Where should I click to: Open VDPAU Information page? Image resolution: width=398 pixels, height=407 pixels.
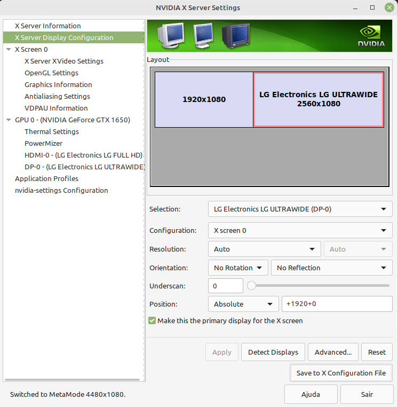56,108
